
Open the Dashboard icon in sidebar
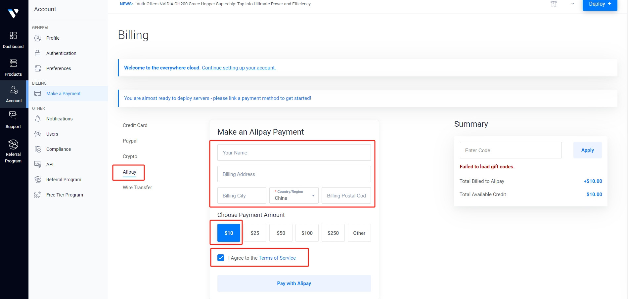pos(13,35)
